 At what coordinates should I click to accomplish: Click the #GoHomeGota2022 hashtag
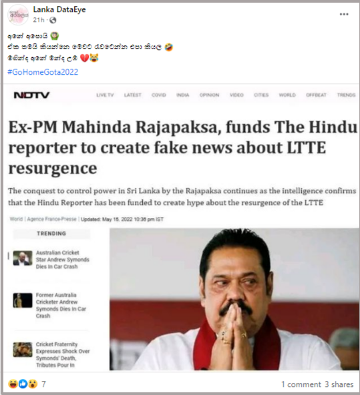(x=43, y=72)
